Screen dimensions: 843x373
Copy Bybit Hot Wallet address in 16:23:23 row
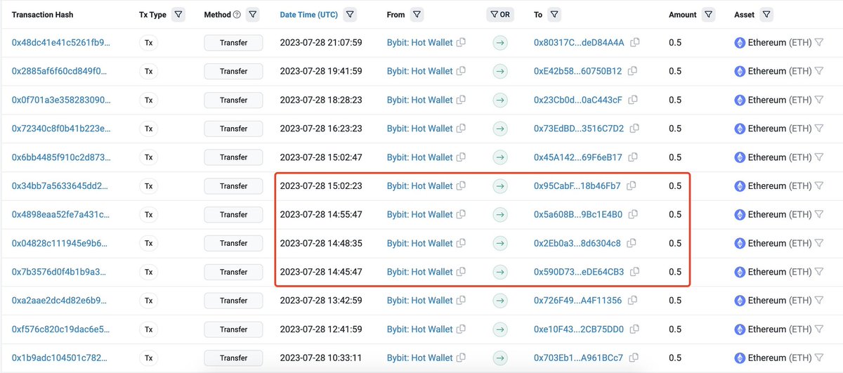(x=462, y=129)
